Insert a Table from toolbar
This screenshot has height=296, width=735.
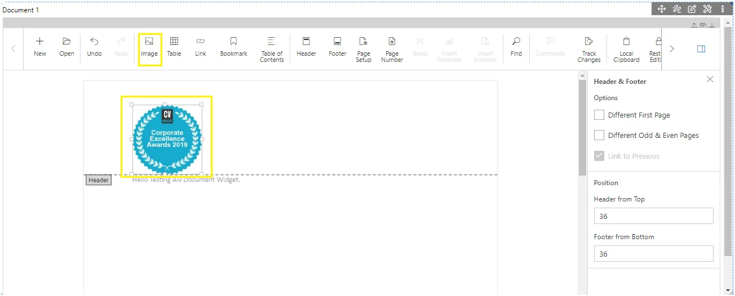point(174,47)
